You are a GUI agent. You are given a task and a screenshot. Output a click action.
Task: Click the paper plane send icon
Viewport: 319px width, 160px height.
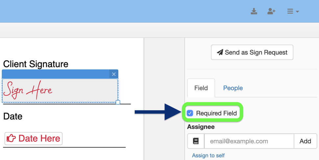point(220,52)
